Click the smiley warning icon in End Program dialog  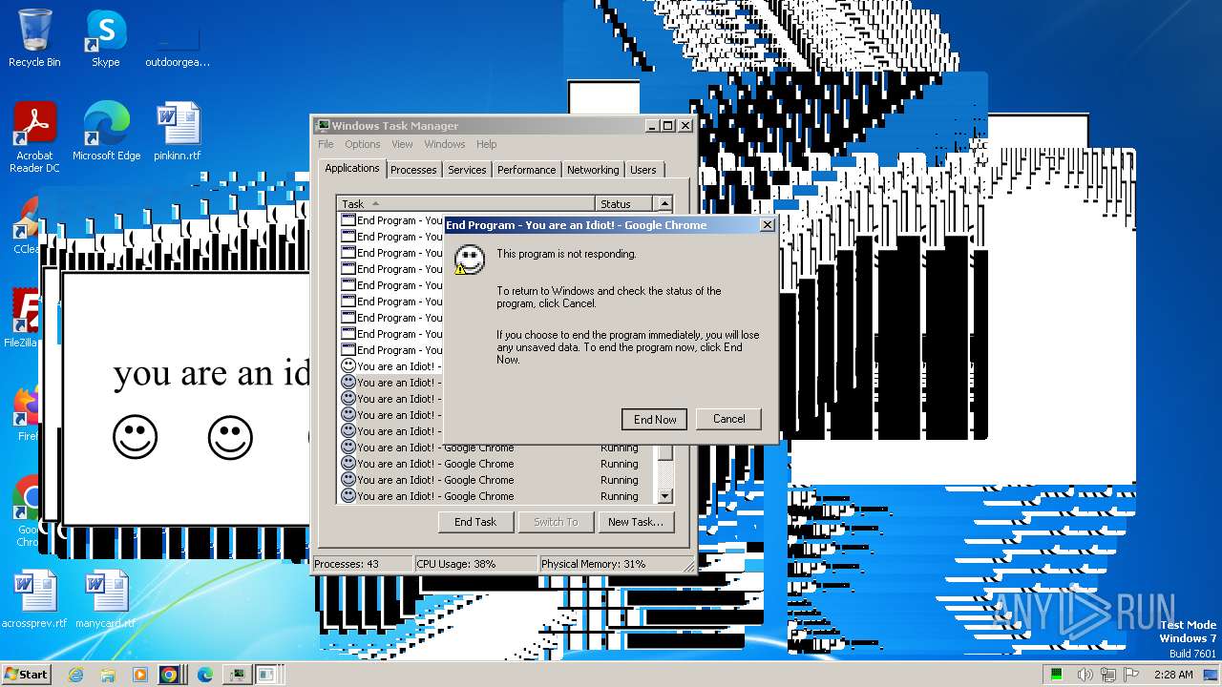pyautogui.click(x=468, y=260)
